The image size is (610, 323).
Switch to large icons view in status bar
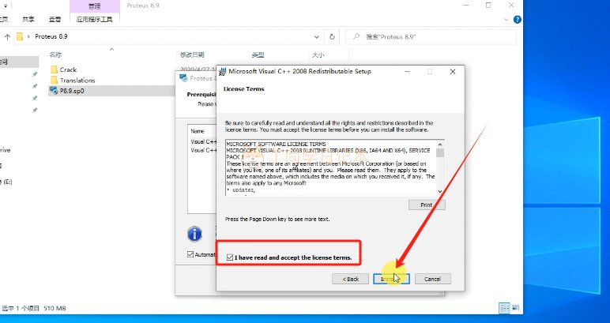point(514,306)
